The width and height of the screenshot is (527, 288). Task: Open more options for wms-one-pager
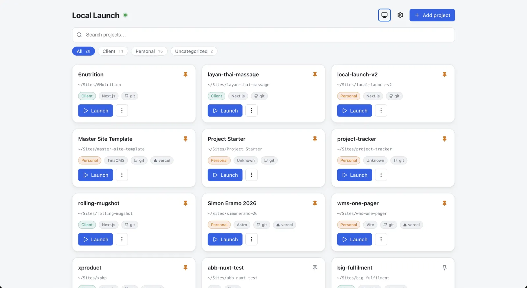point(381,239)
